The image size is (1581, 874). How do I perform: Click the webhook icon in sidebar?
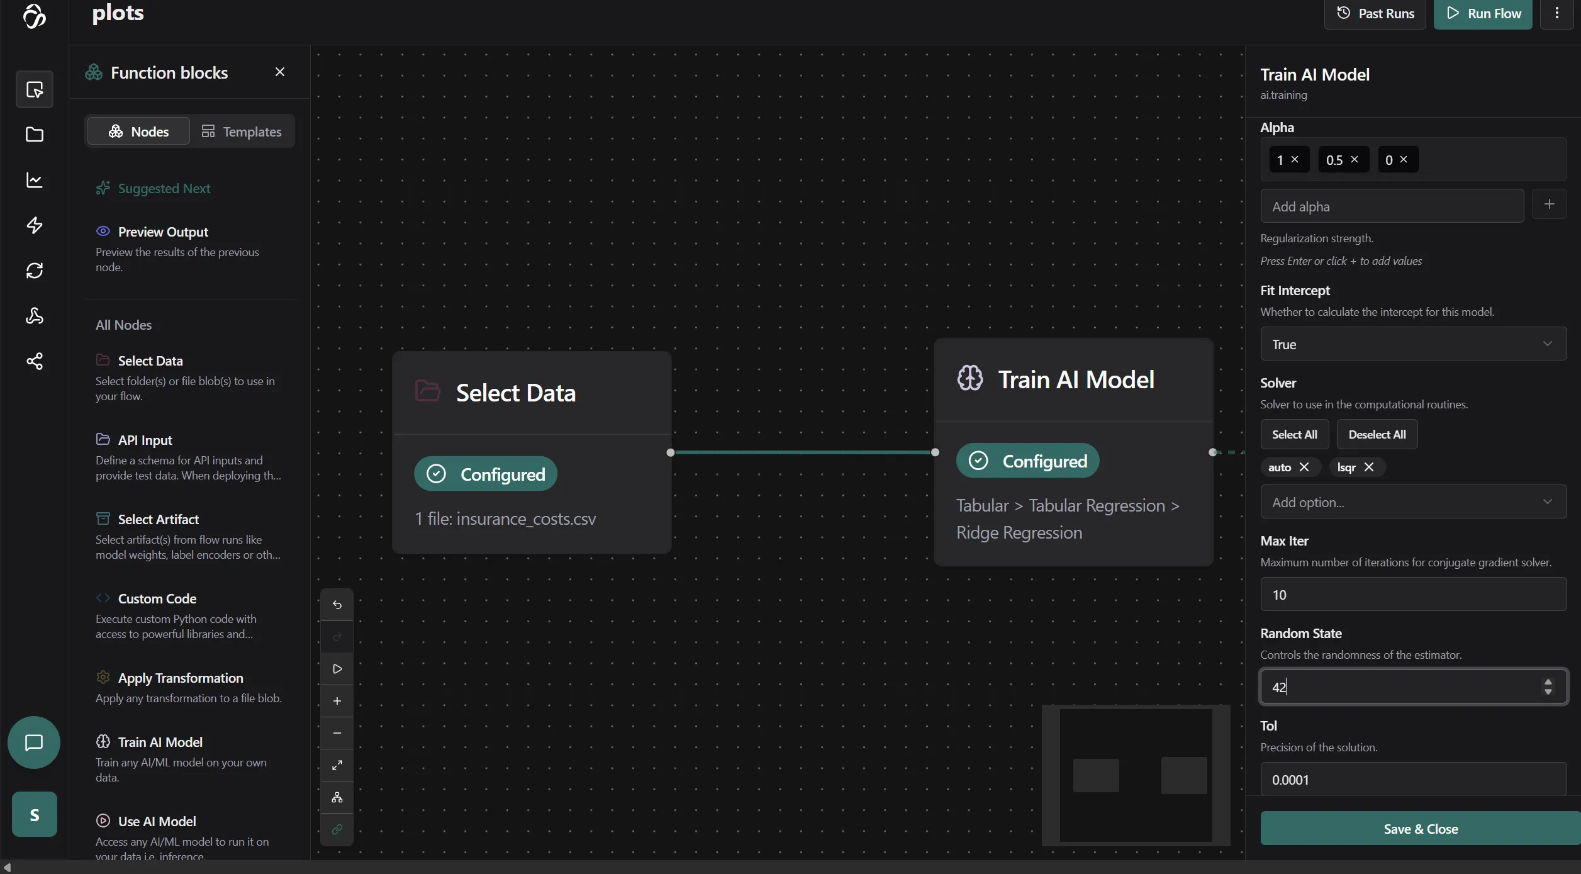pyautogui.click(x=35, y=316)
